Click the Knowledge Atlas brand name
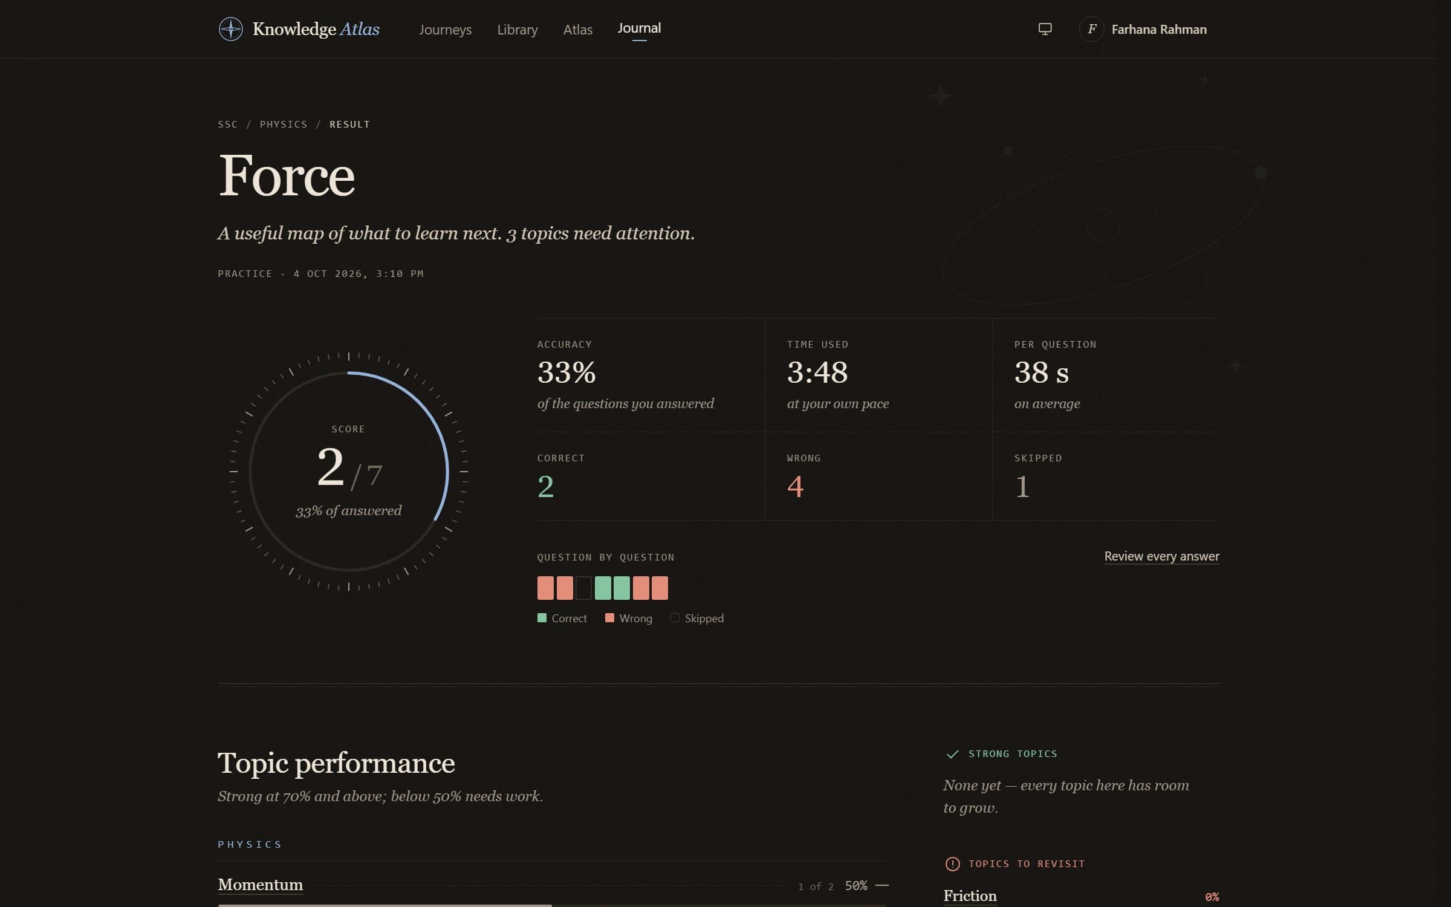 coord(316,29)
